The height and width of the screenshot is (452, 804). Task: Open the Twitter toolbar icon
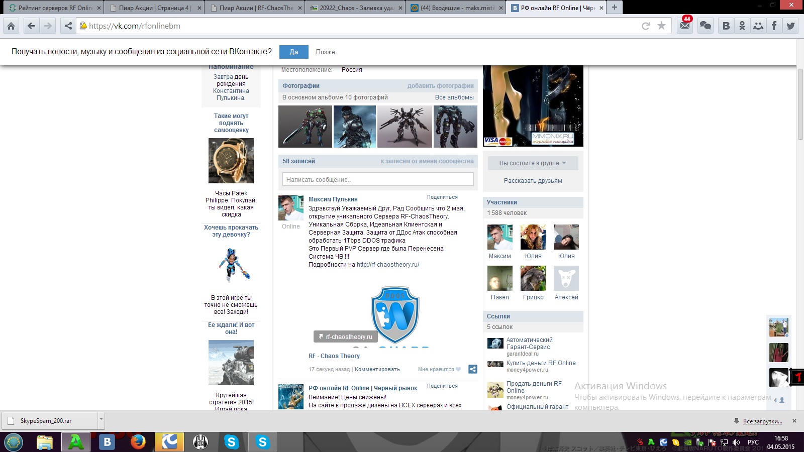[x=790, y=26]
